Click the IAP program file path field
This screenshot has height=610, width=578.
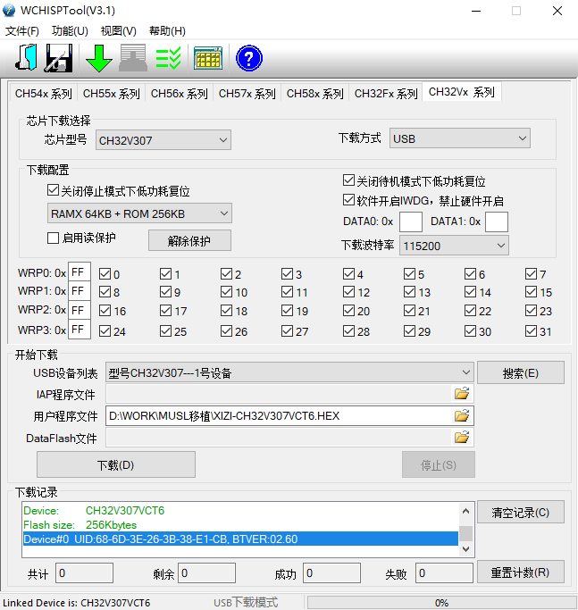click(x=279, y=394)
